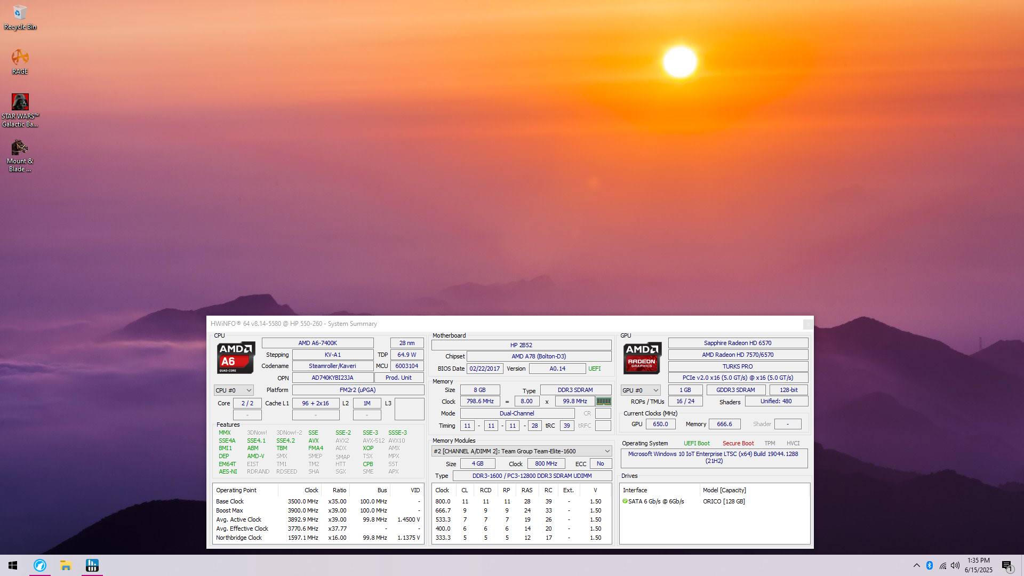Open the notification action center
Image resolution: width=1024 pixels, height=576 pixels.
pyautogui.click(x=1007, y=565)
